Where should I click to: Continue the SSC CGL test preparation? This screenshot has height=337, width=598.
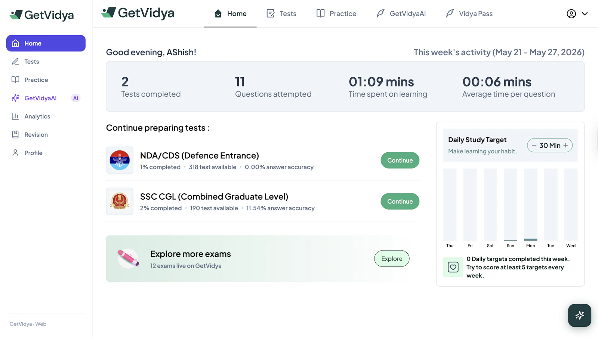coord(400,202)
